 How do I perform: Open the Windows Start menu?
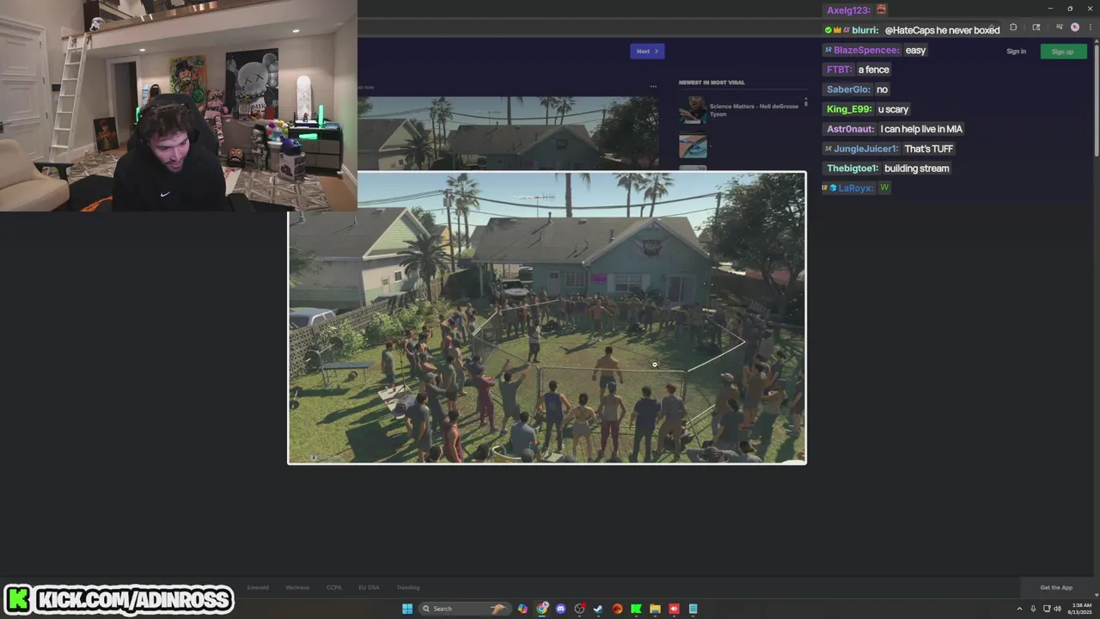(x=407, y=609)
